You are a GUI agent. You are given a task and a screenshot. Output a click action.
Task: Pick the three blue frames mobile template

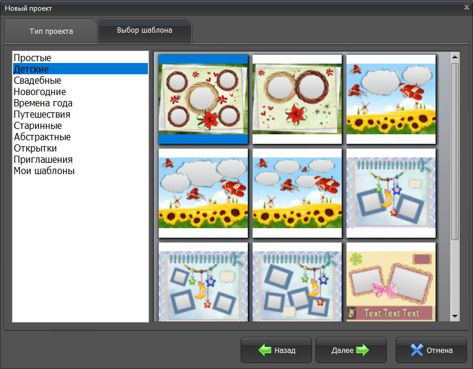(203, 282)
